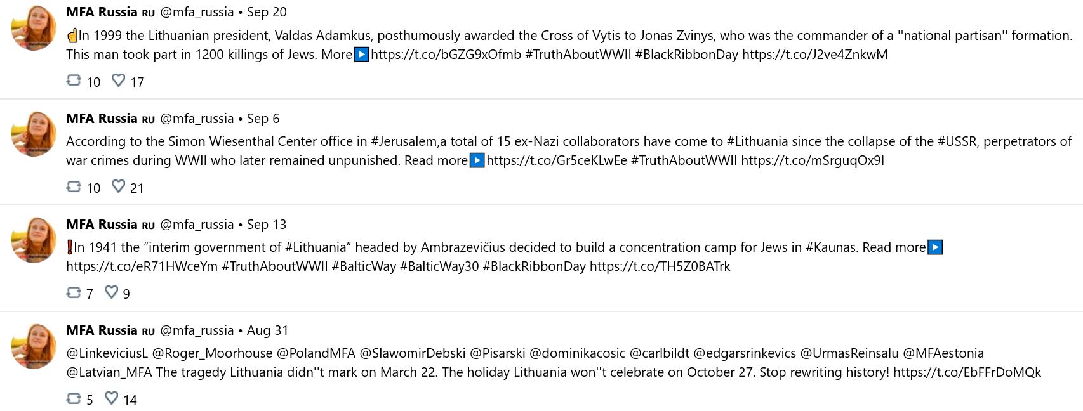Open the #BalticWay30 hashtag
This screenshot has height=411, width=1083.
click(439, 266)
